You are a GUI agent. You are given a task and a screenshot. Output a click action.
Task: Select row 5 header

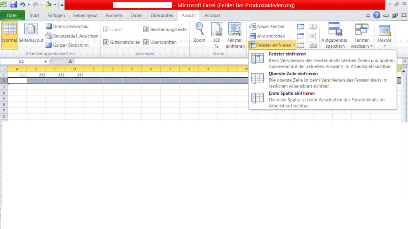click(x=4, y=99)
